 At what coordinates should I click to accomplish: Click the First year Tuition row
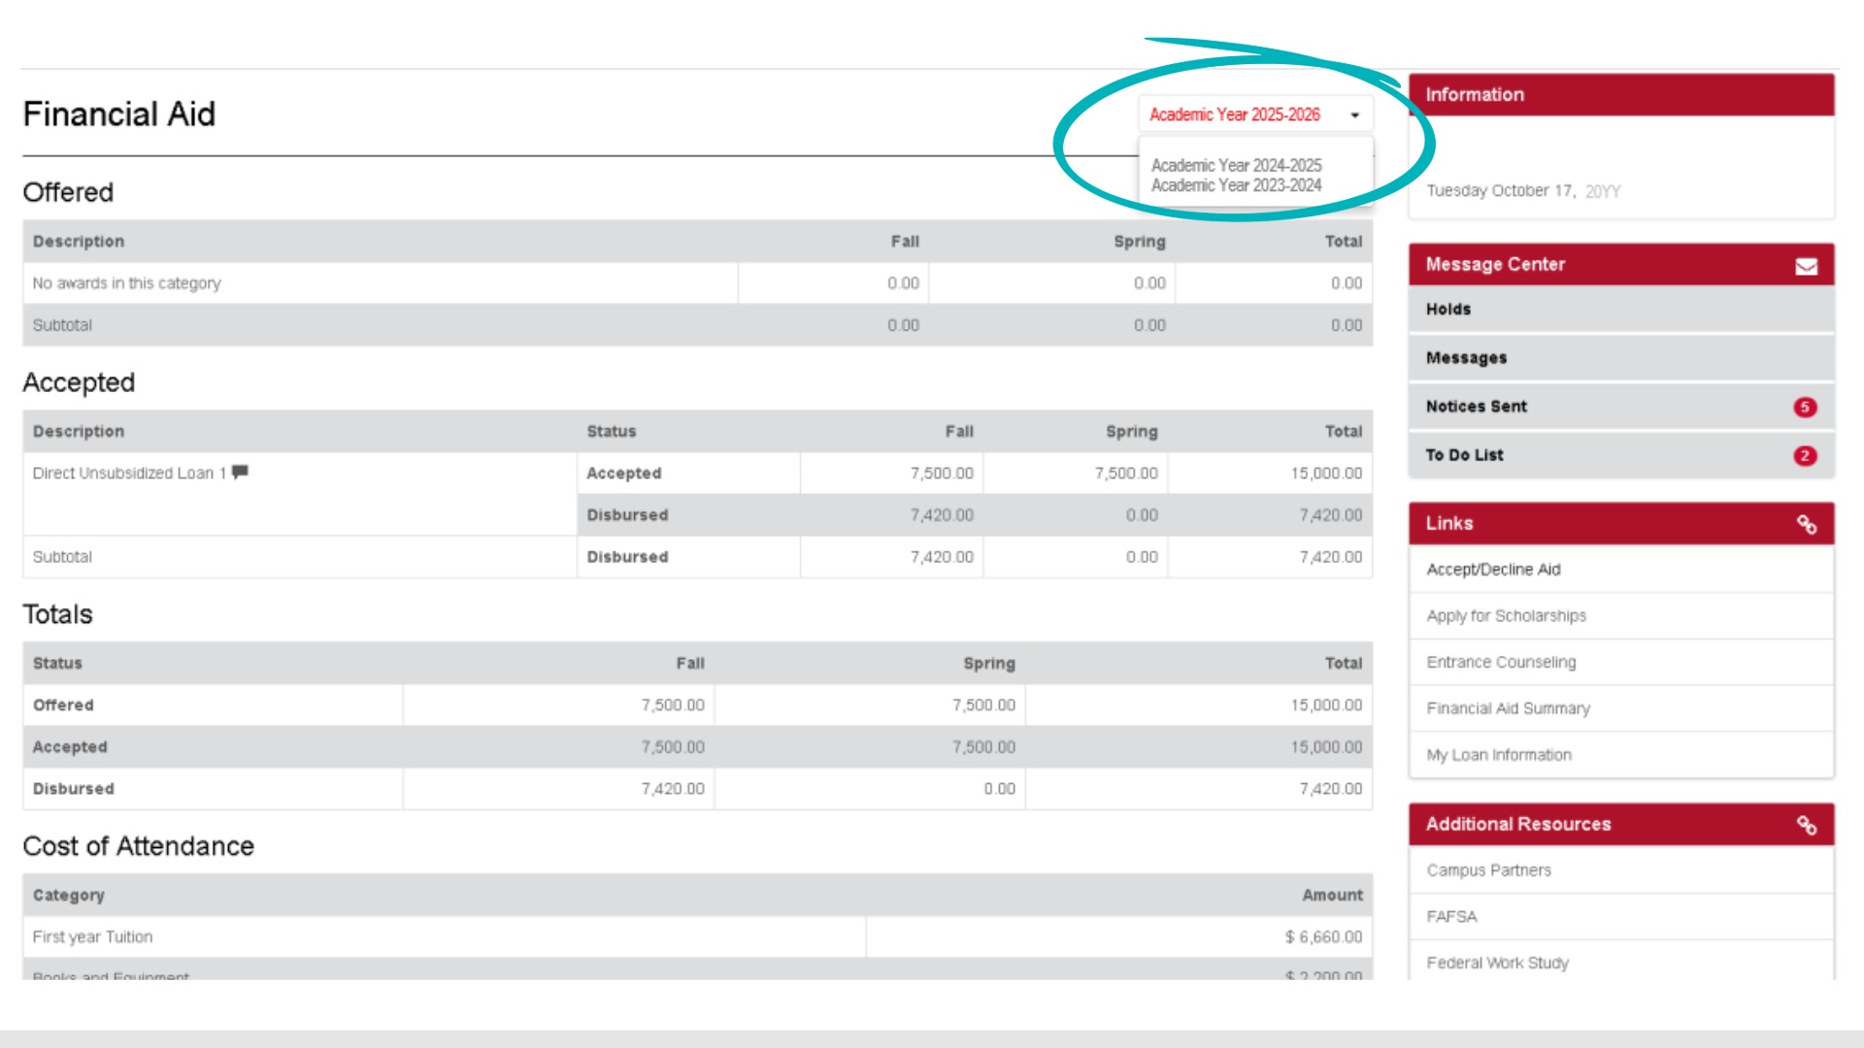coord(91,936)
